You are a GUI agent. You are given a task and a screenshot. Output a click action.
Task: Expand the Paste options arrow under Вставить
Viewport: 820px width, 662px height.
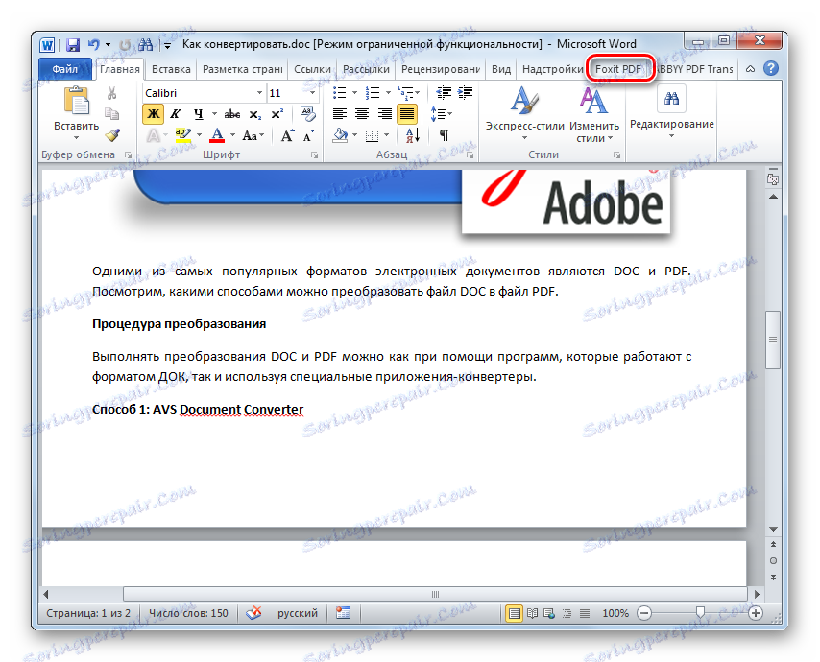(77, 138)
